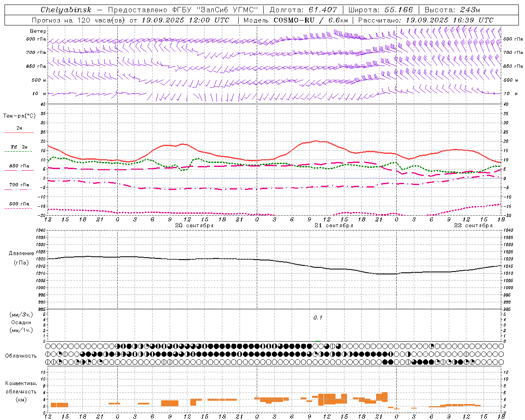
Task: Click the 'Td 2м' dew point legend entry
Action: coord(19,147)
